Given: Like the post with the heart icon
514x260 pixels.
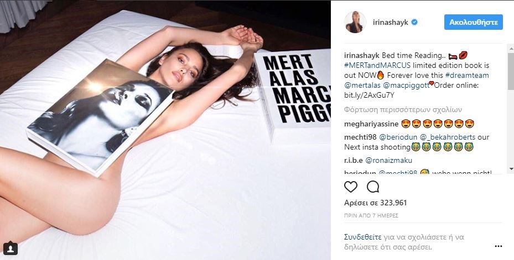Looking at the screenshot, I should click(351, 187).
